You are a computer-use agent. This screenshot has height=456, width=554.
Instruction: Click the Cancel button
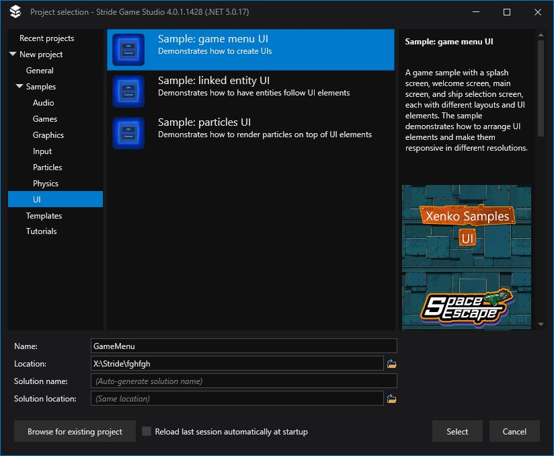coord(514,431)
